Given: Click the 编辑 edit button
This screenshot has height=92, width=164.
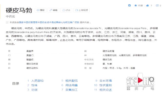Looking at the screenshot, I should point(53,10).
